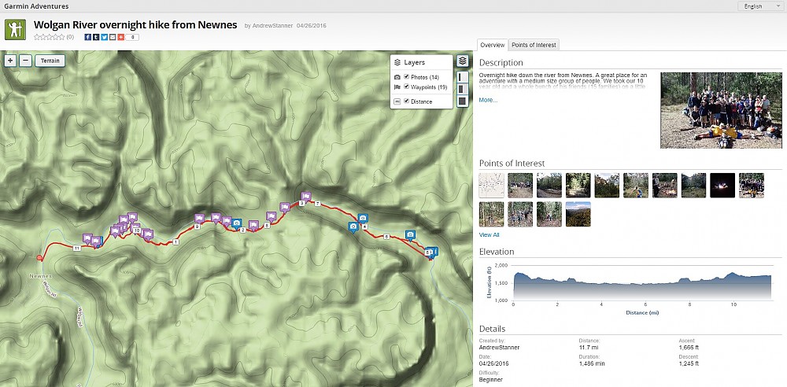This screenshot has height=387, width=787.
Task: Click distance marker 10 on the route
Action: [x=136, y=230]
